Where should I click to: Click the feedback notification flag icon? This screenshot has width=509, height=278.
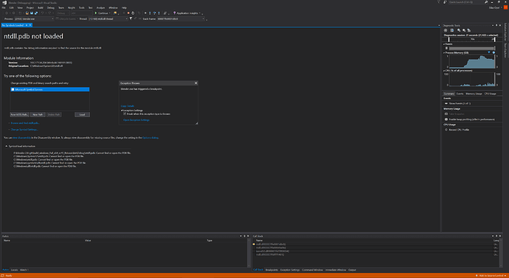(439, 2)
